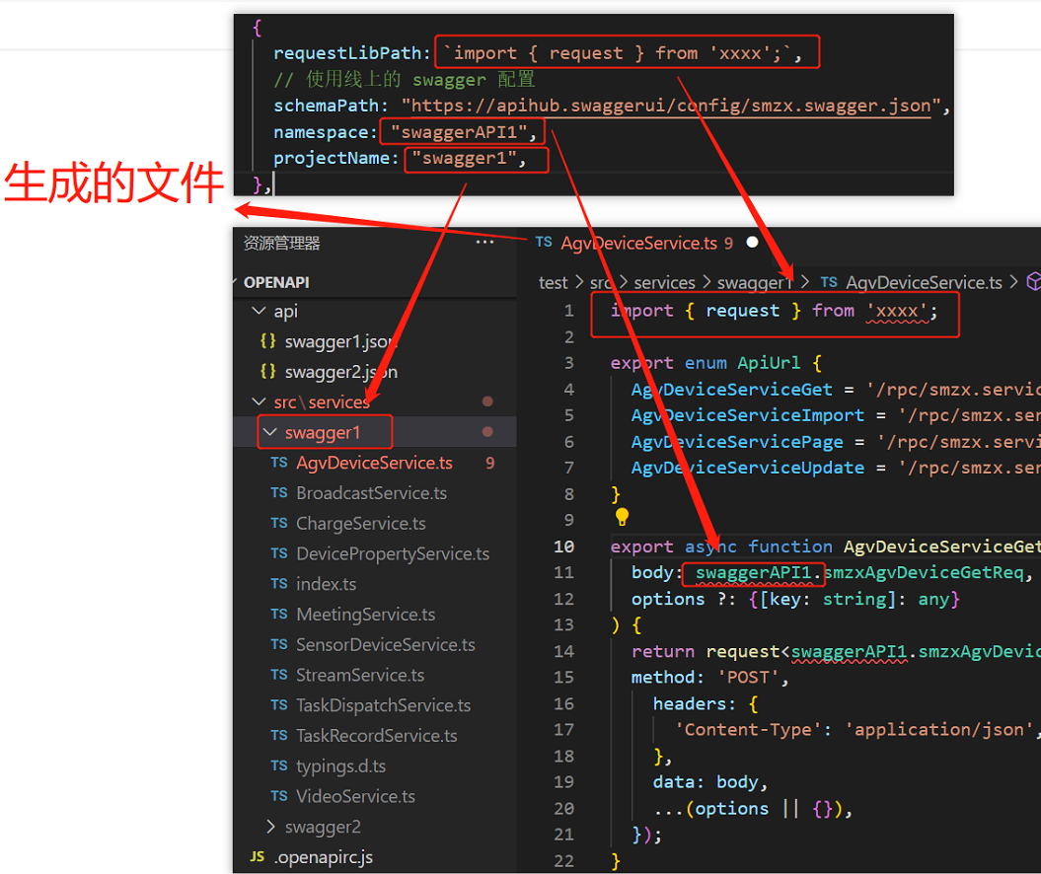This screenshot has width=1041, height=874.
Task: Click breadcrumb segment 'swagger1'
Action: pyautogui.click(x=755, y=283)
